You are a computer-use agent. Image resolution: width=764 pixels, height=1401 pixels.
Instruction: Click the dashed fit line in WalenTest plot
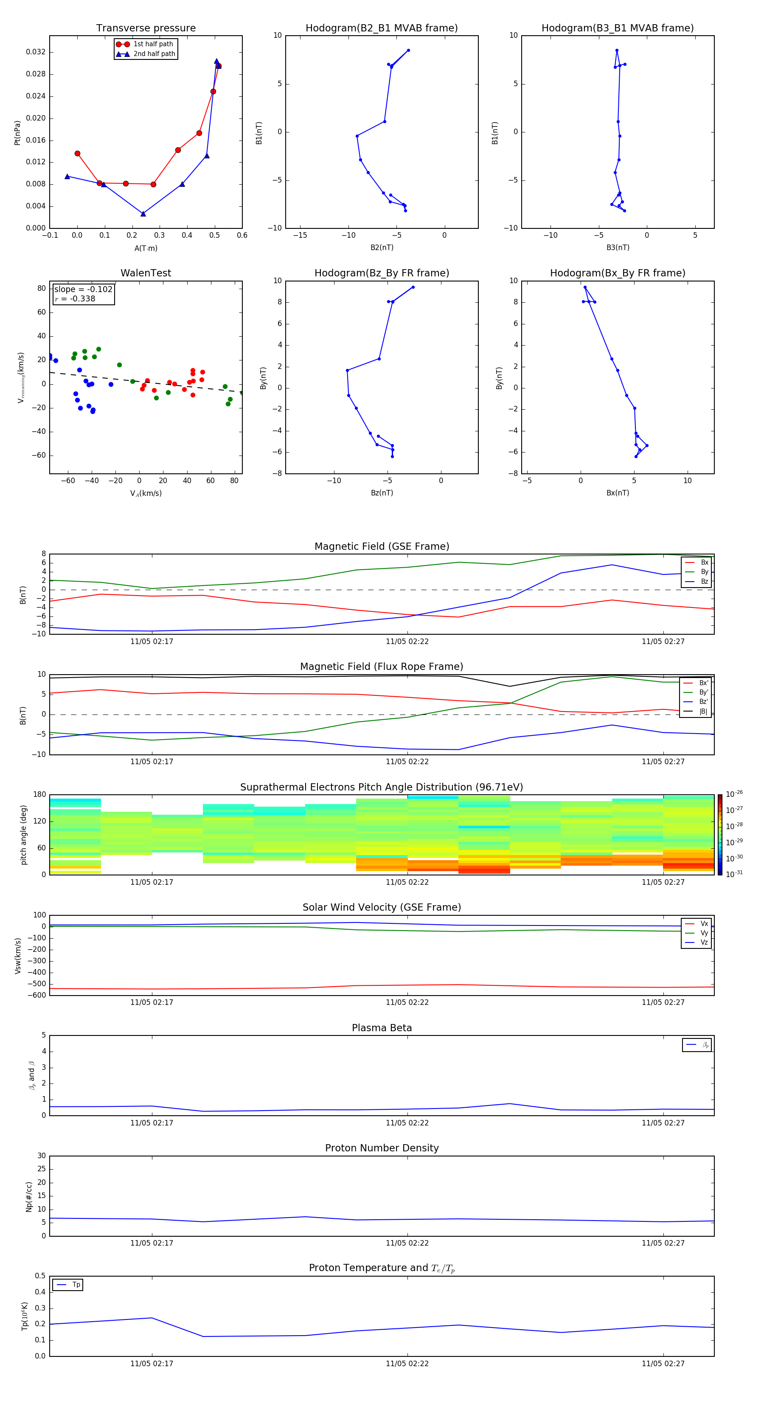pyautogui.click(x=146, y=382)
